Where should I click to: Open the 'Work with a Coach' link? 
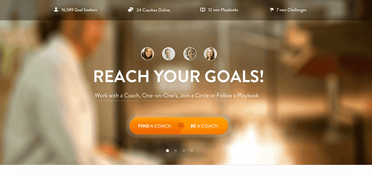click(117, 95)
